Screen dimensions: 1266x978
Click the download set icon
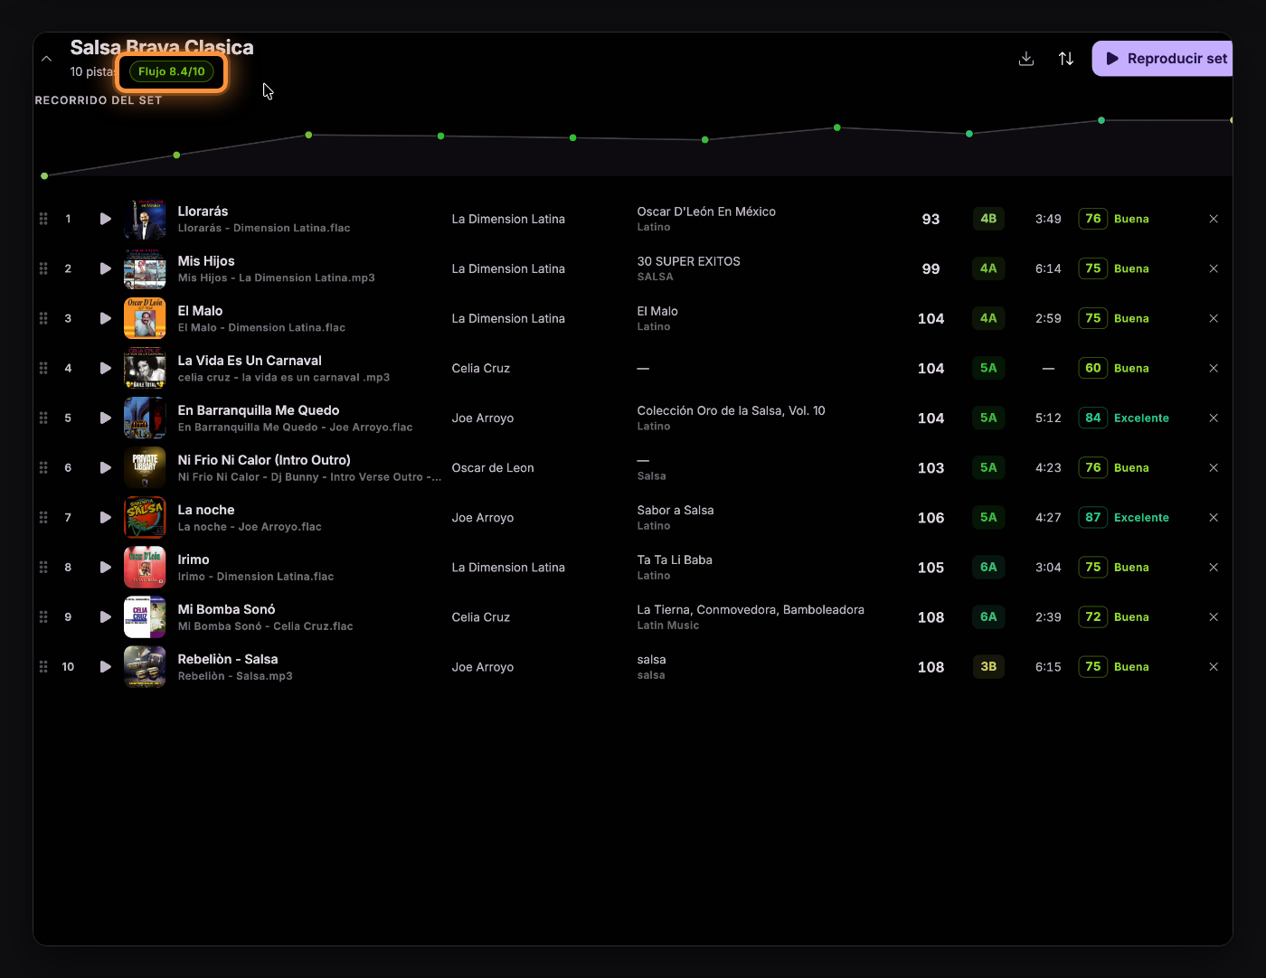(1026, 59)
